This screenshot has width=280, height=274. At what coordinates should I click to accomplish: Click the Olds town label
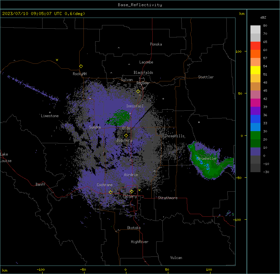(126, 128)
